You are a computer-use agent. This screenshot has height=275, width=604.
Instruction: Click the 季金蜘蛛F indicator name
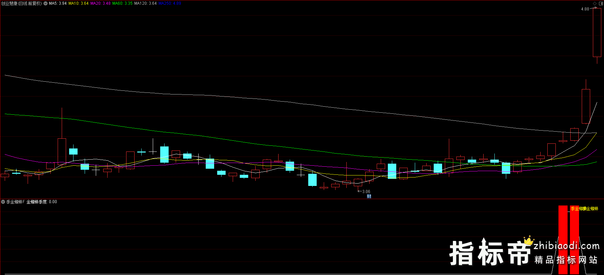pyautogui.click(x=16, y=202)
